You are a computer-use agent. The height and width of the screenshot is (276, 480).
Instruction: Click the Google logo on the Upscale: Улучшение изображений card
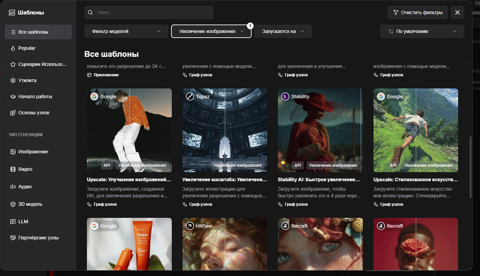coord(94,96)
